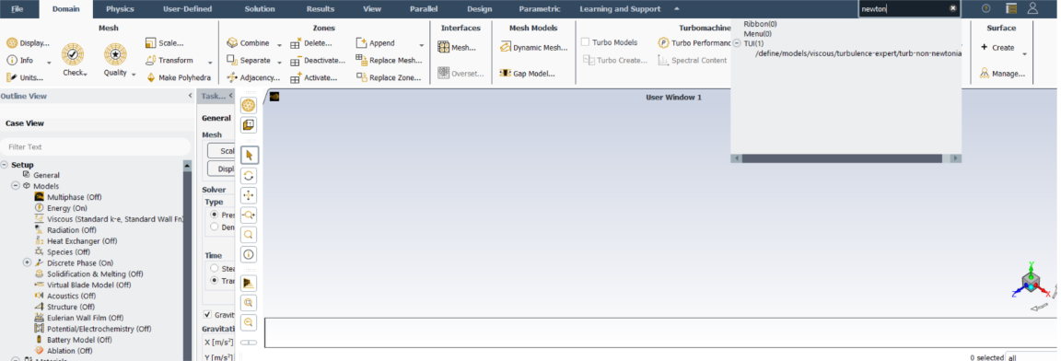Screen dimensions: 1061x361
Task: Open the Units settings icon
Action: pyautogui.click(x=12, y=77)
